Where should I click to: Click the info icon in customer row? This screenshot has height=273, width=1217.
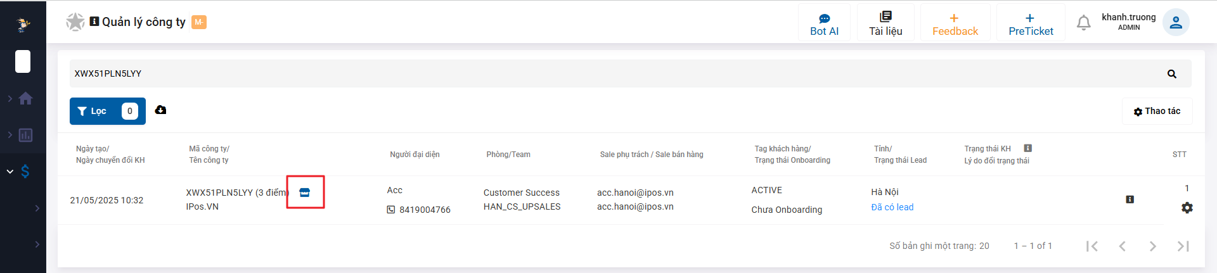(1130, 200)
